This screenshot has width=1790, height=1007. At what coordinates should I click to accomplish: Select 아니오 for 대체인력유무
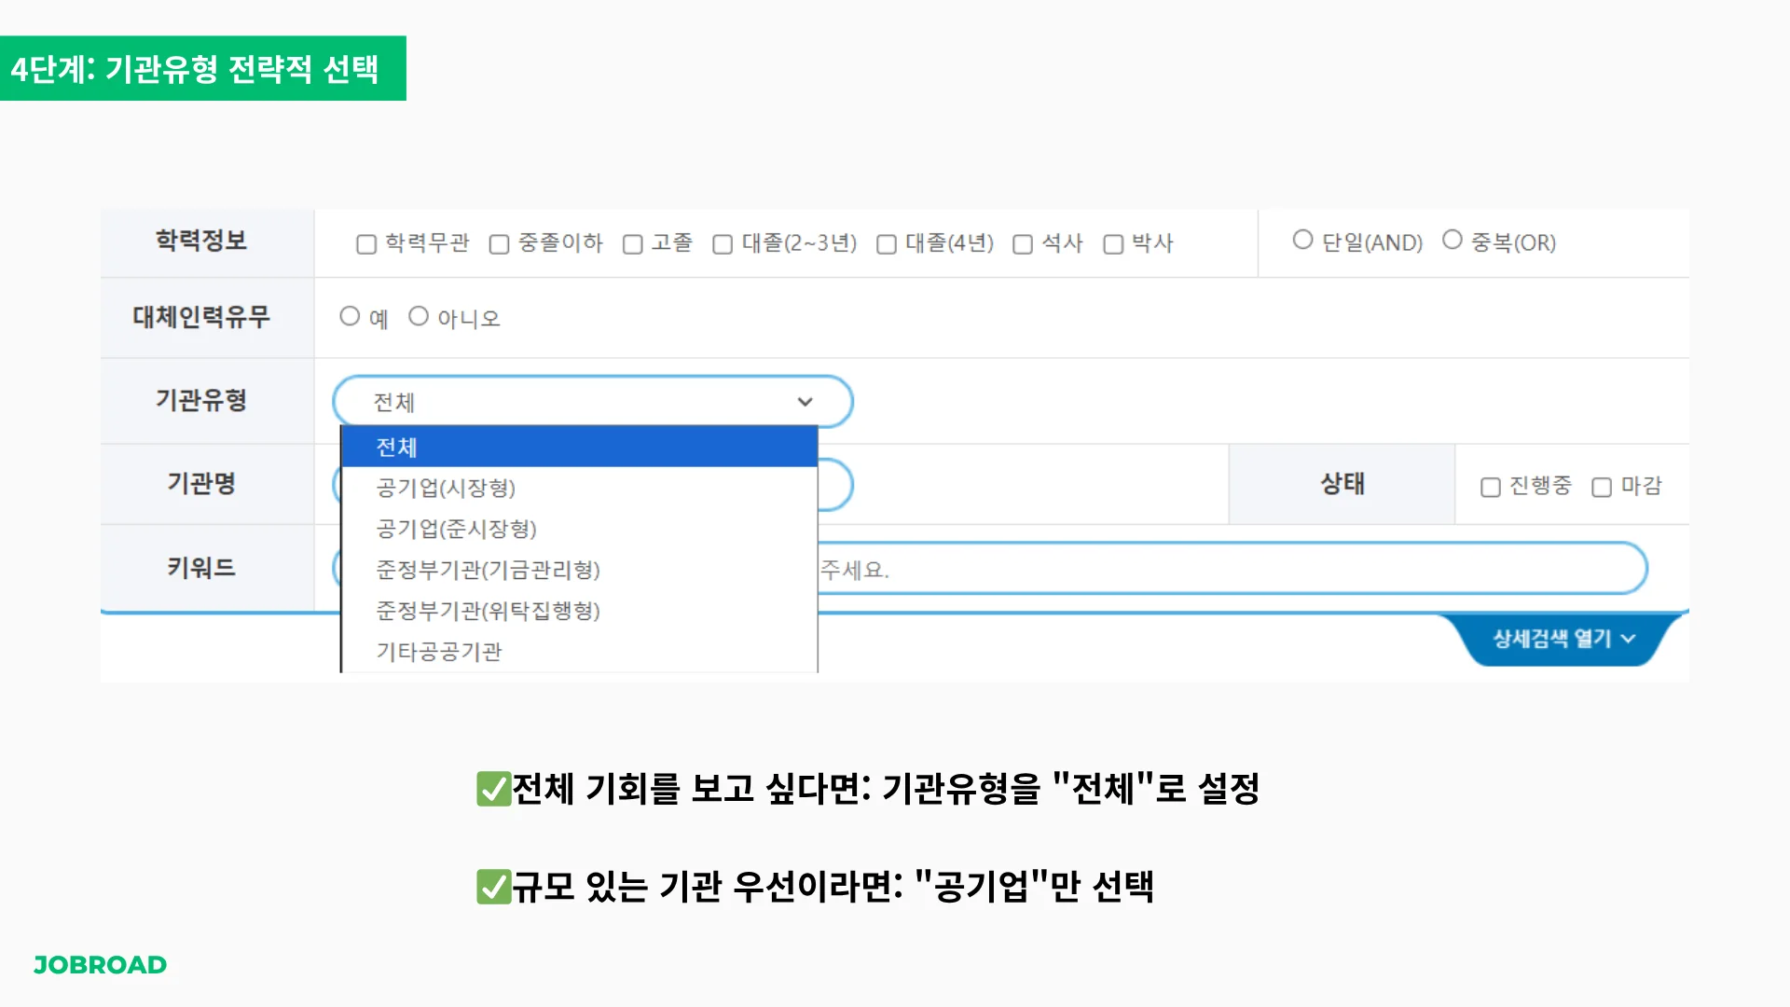tap(419, 316)
